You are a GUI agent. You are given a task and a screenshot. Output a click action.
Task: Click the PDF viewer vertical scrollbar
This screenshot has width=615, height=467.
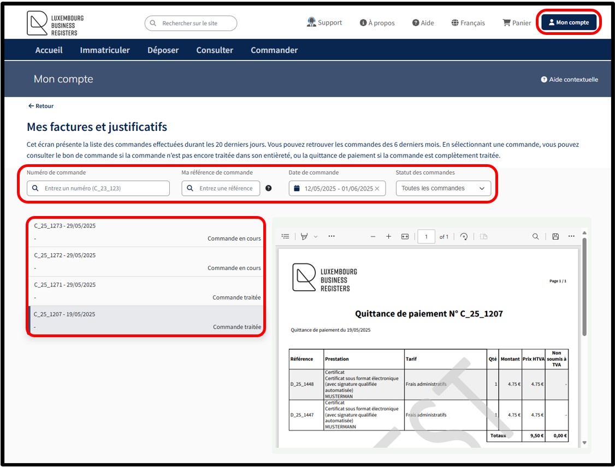tap(584, 284)
